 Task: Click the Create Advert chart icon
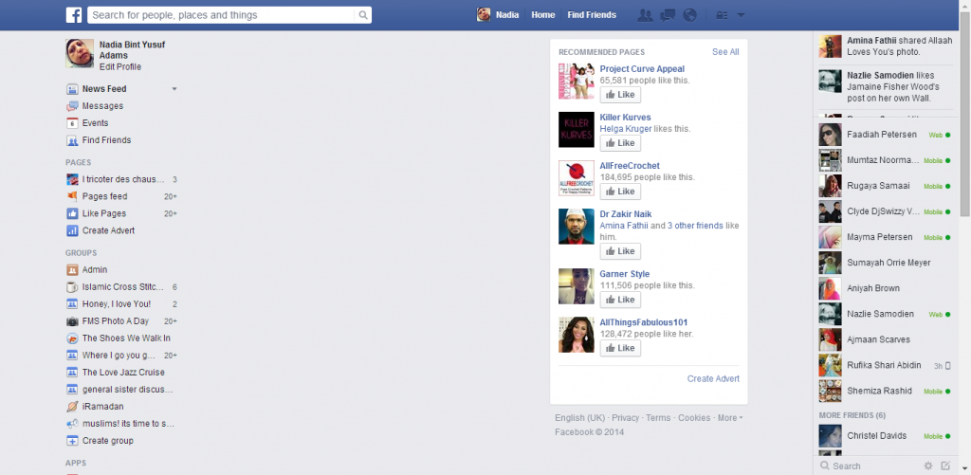pyautogui.click(x=72, y=230)
